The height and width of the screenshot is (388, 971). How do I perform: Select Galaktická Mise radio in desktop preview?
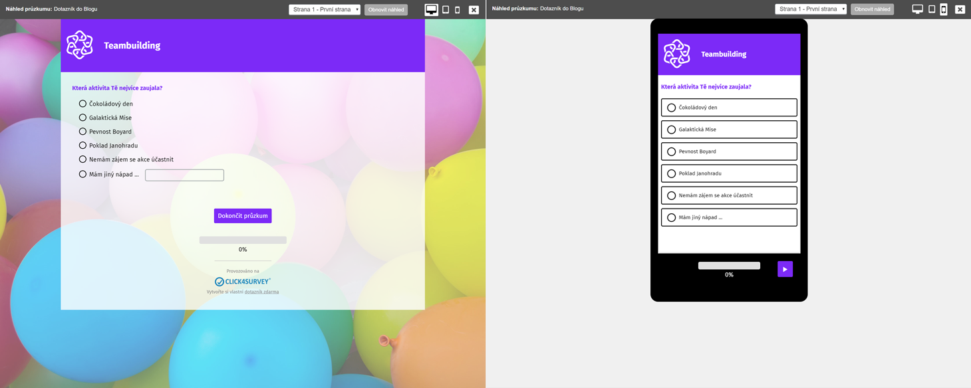tap(82, 118)
